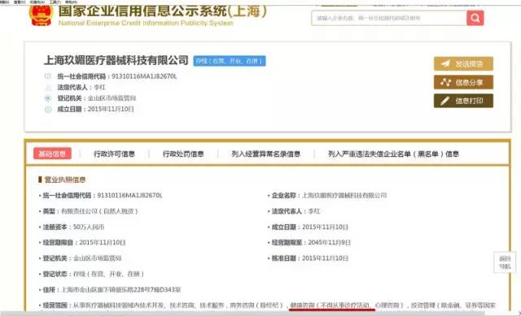Click the 登记状态 value 存续(在营、开业、在册)
521x316 pixels.
(108, 275)
